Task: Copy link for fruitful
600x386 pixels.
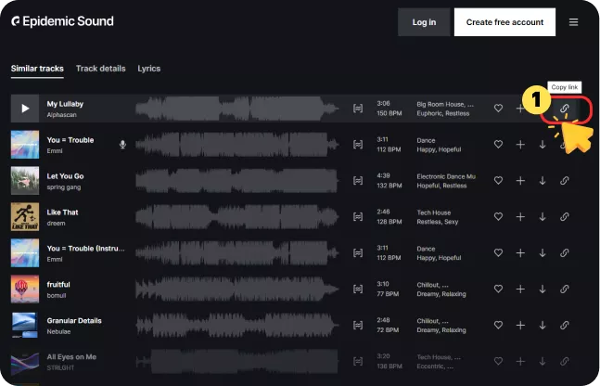Action: [565, 289]
